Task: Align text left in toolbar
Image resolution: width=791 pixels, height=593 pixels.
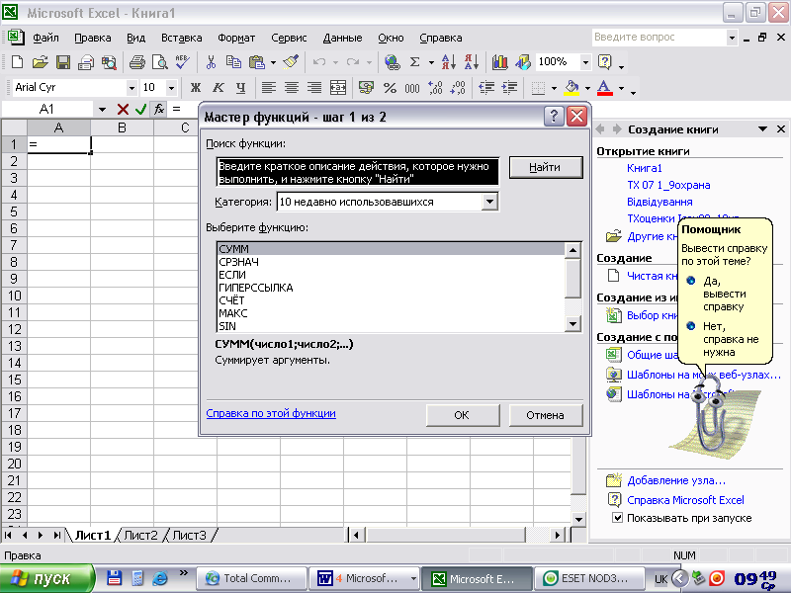Action: 268,88
